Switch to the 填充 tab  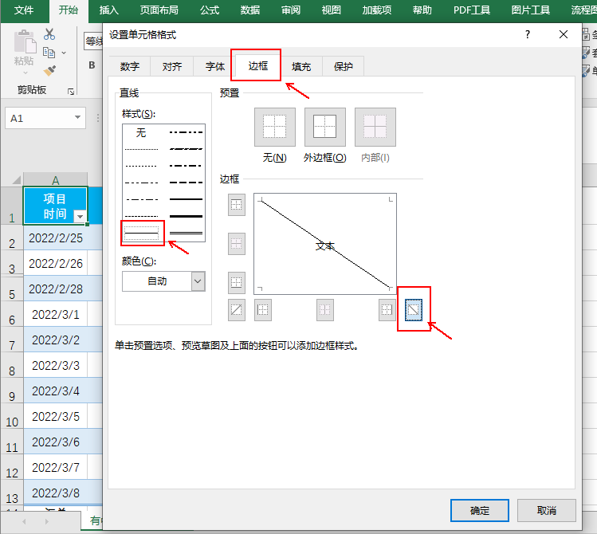[301, 67]
